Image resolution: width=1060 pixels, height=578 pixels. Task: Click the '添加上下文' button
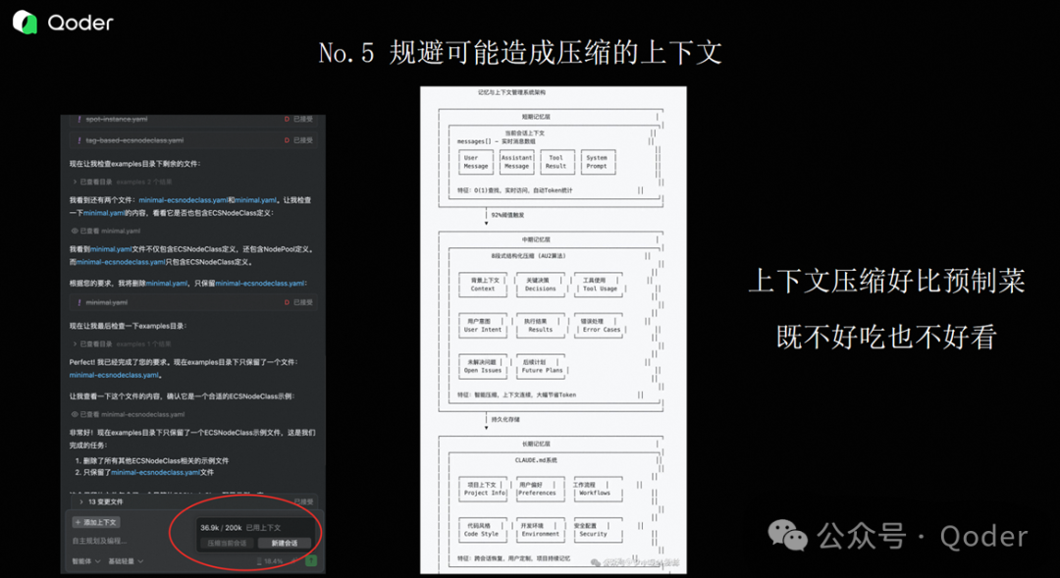pos(96,523)
